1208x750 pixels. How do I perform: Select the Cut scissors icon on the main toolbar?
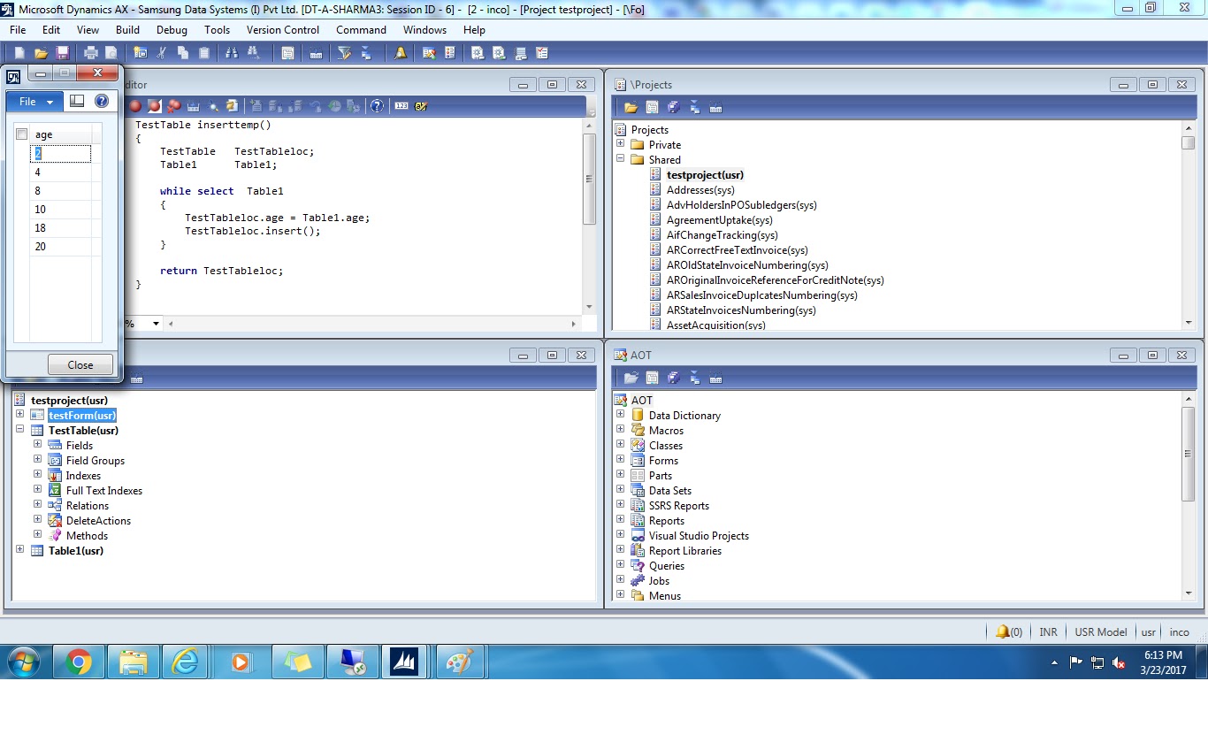tap(161, 52)
